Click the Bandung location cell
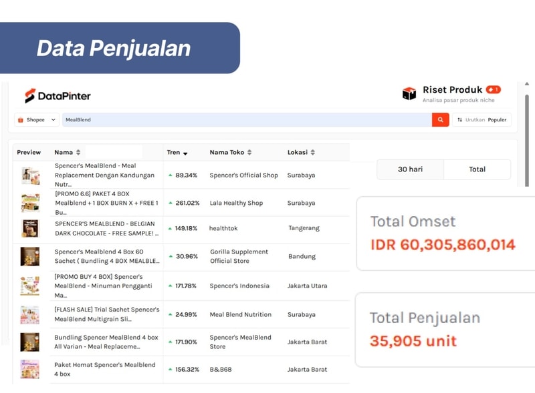 [302, 256]
